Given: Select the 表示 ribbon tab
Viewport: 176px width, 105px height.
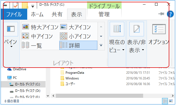Looking at the screenshot, I should 77,14.
